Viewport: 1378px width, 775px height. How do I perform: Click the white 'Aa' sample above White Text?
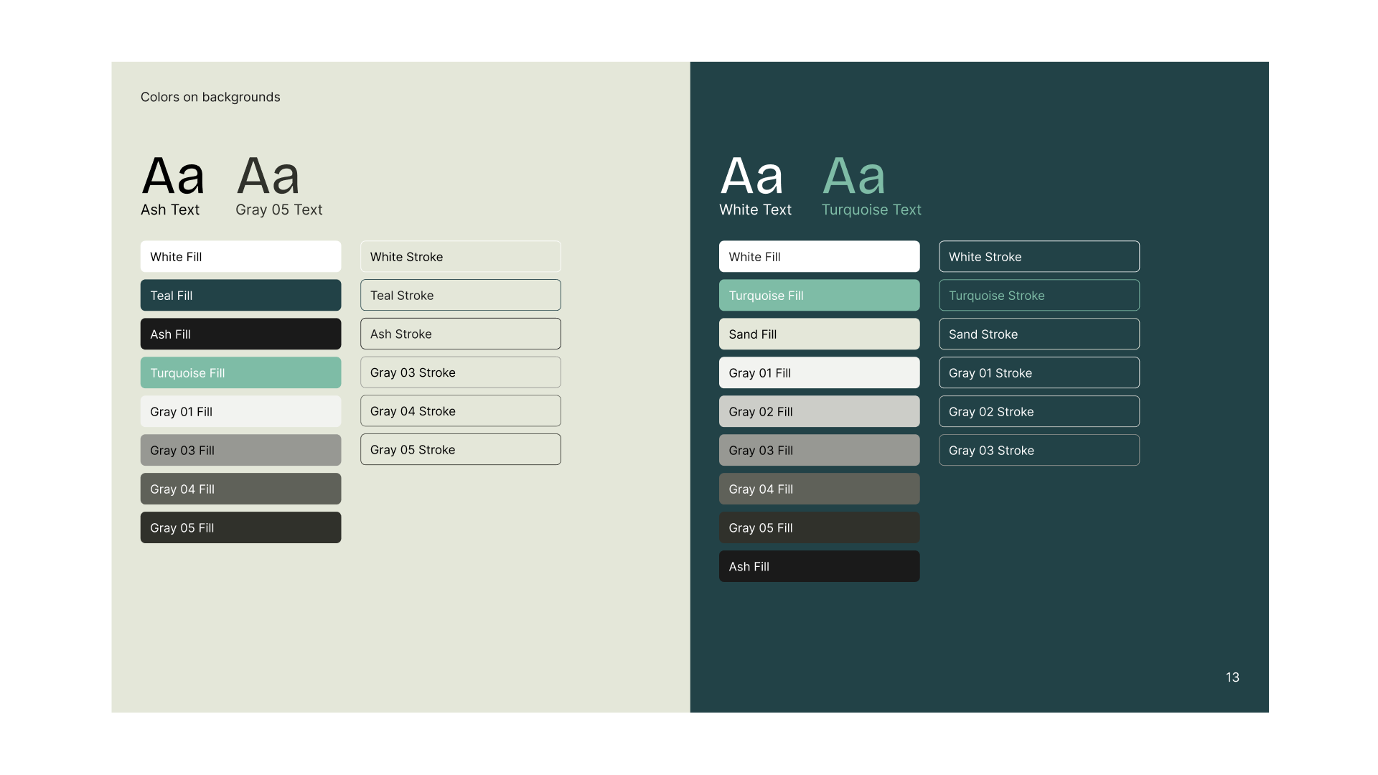[x=751, y=176]
